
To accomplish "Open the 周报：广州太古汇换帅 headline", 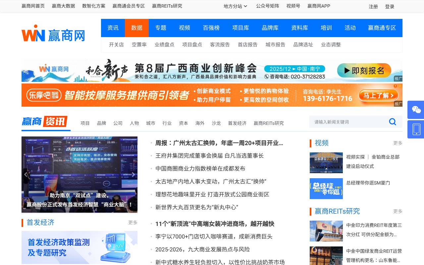I will pyautogui.click(x=219, y=143).
